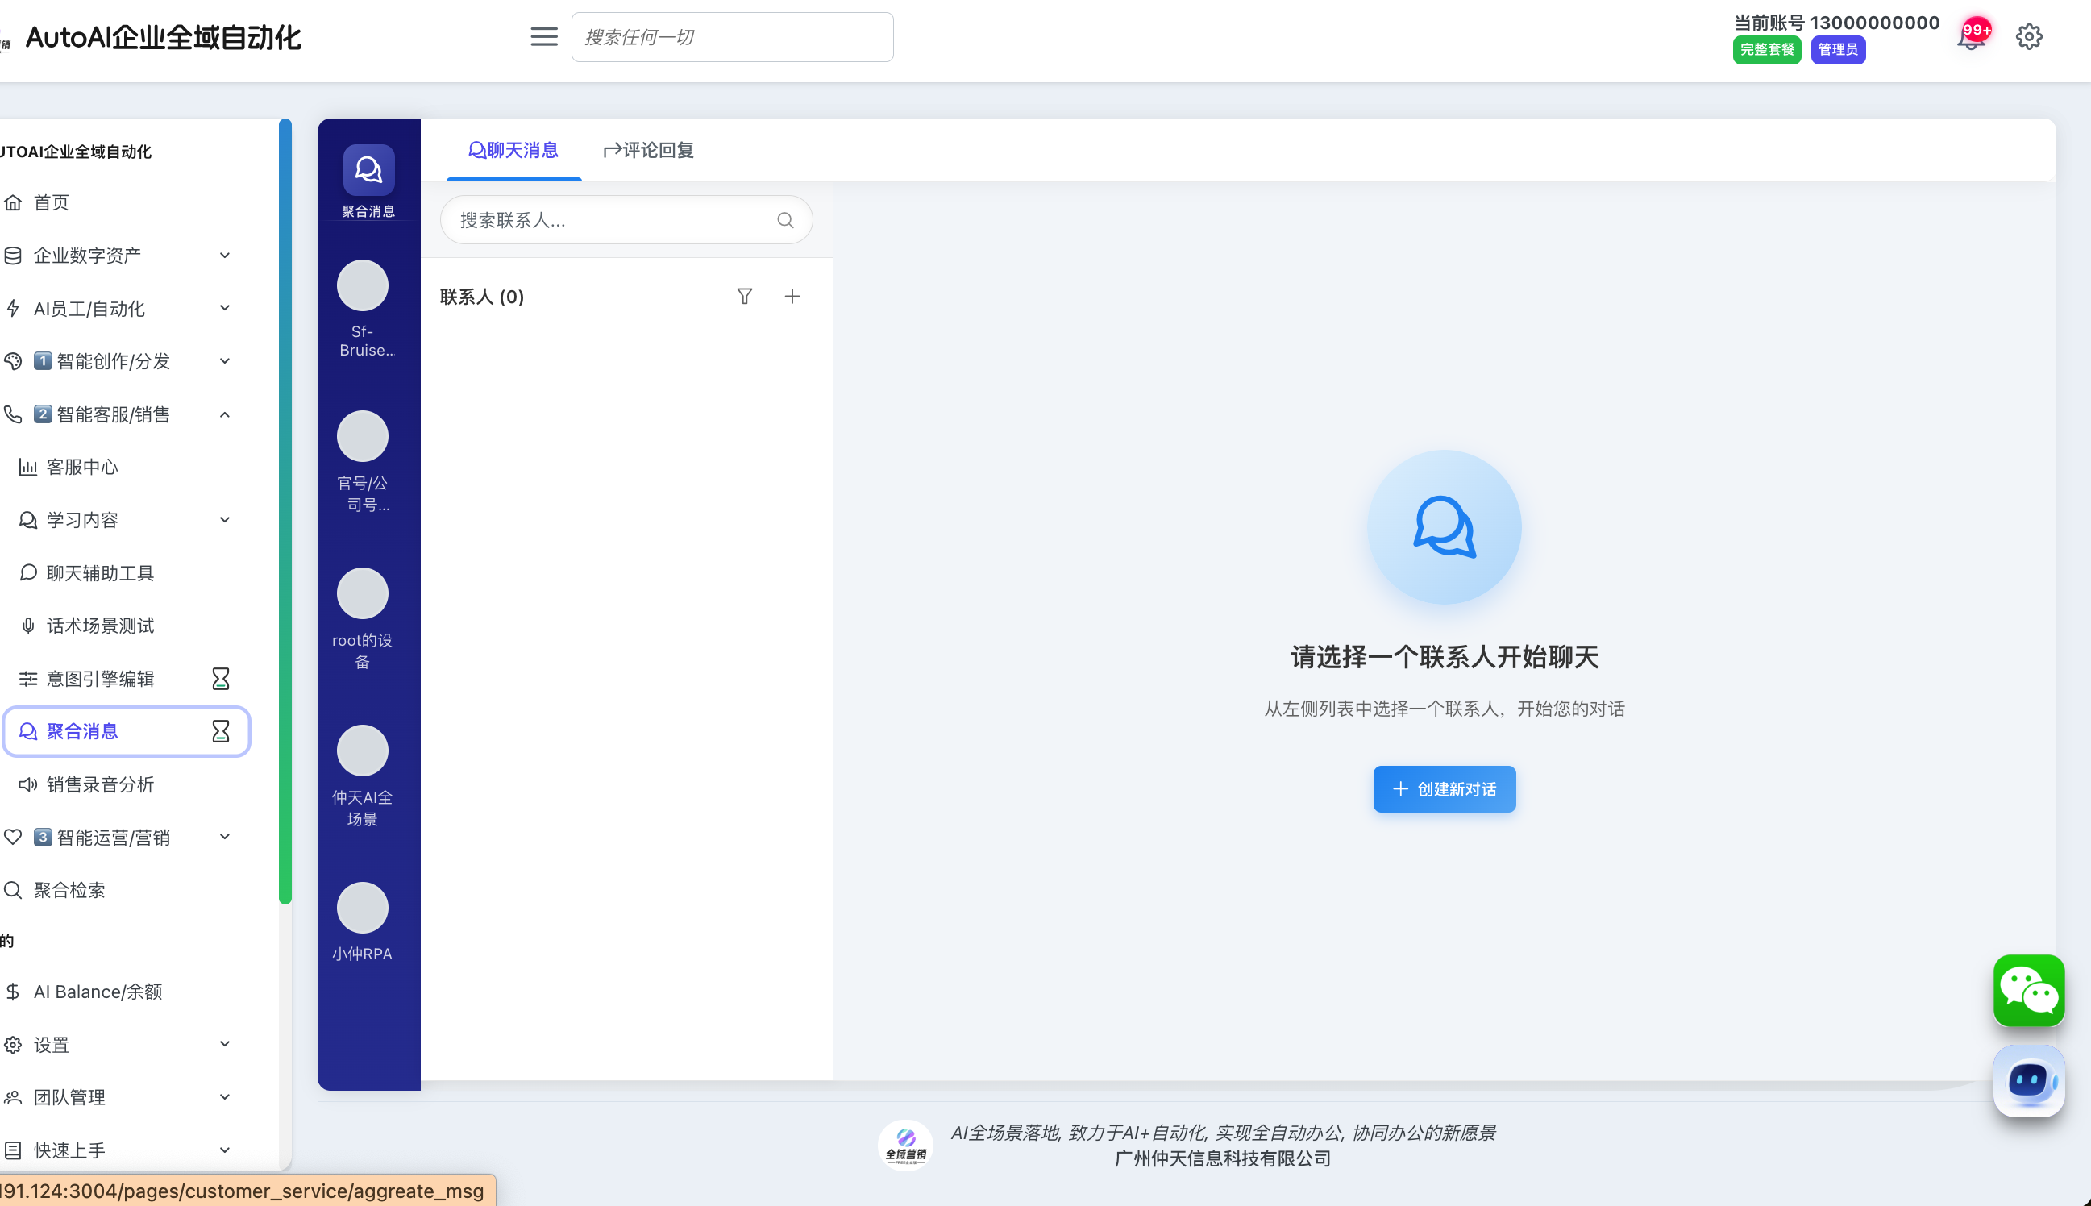
Task: Select the 聚合消息 icon in blue panel
Action: pyautogui.click(x=368, y=171)
